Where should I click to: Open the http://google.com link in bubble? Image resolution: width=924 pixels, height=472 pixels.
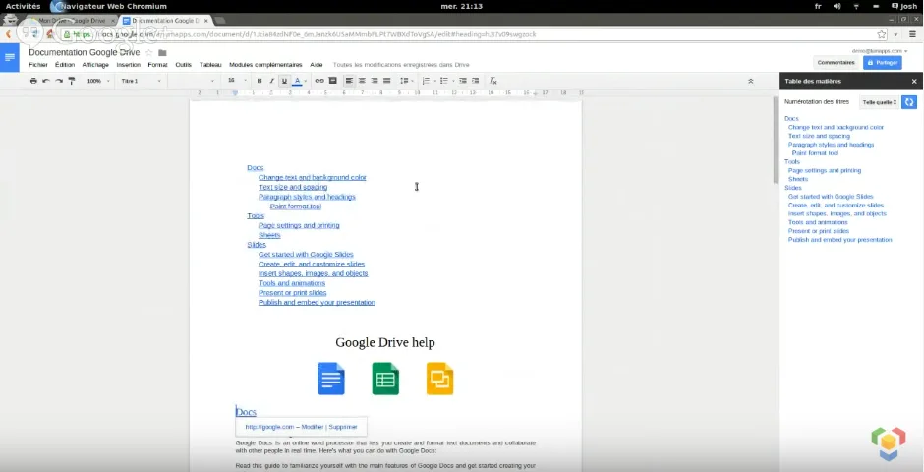pyautogui.click(x=269, y=427)
